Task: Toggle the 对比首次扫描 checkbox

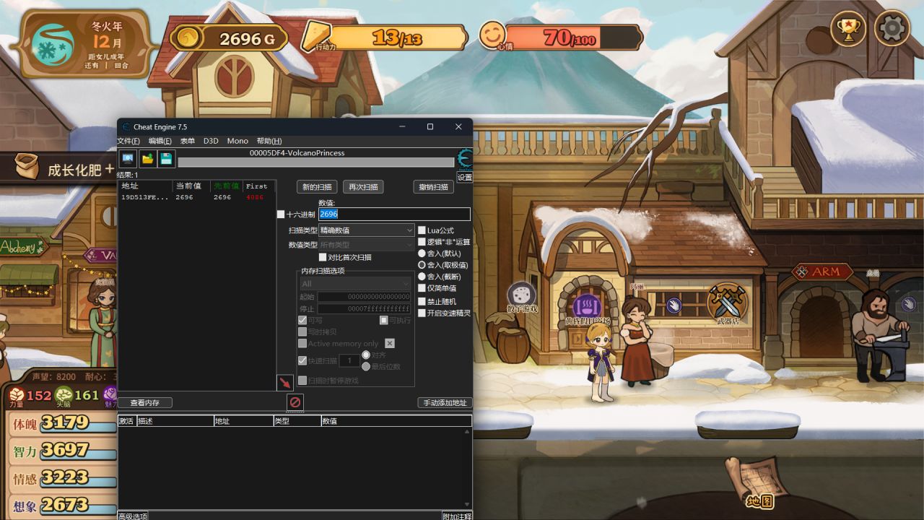Action: coord(323,257)
